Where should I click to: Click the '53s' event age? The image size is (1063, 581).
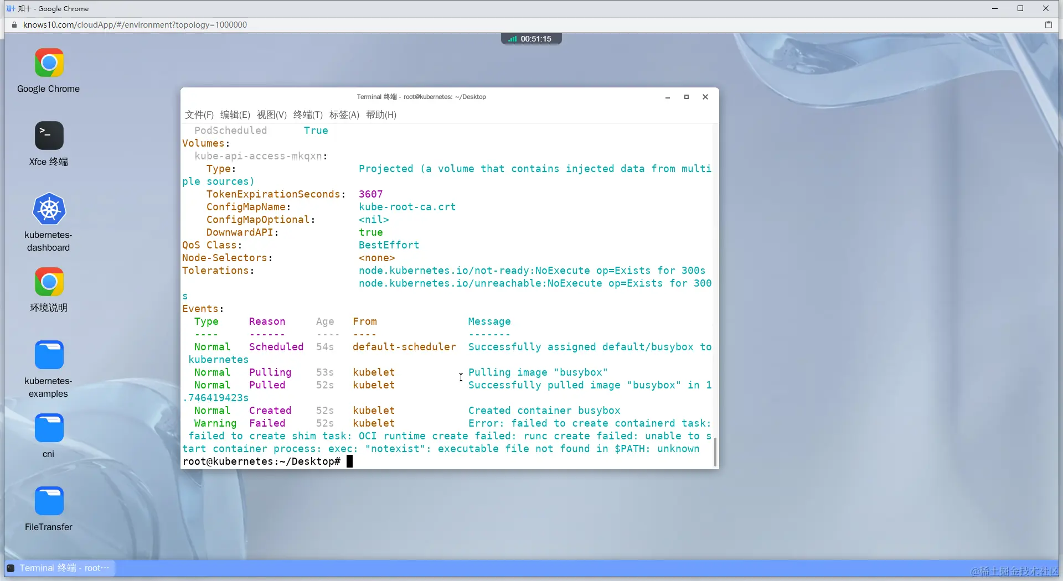pyautogui.click(x=325, y=372)
